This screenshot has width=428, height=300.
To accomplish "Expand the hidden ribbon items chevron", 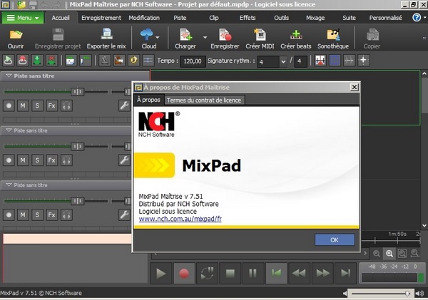I will [x=424, y=38].
